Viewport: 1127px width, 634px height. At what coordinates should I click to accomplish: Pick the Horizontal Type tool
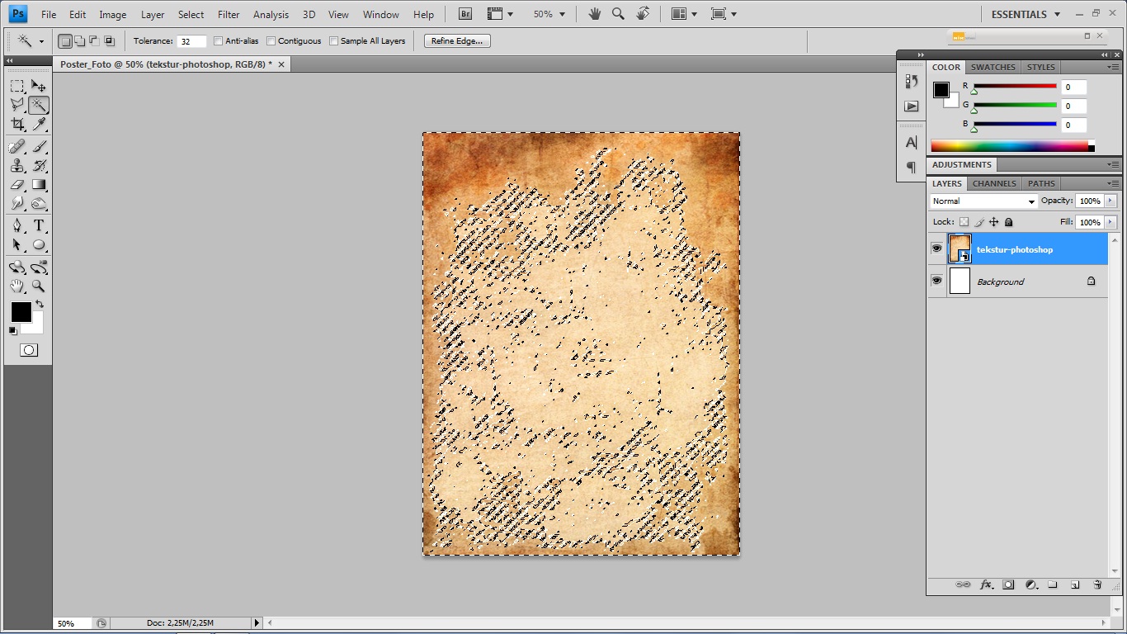click(39, 225)
